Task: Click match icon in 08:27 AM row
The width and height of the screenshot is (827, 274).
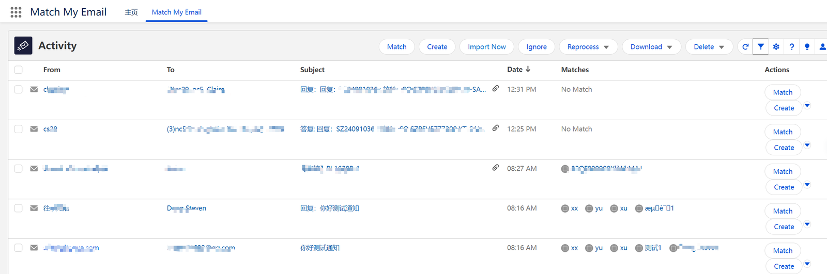Action: (x=565, y=169)
